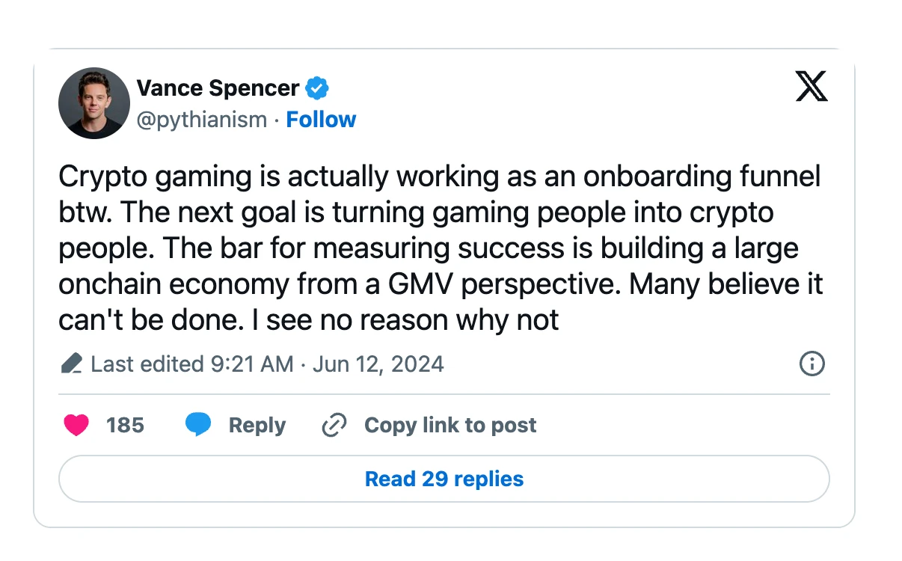Viewport: 902px width, 561px height.
Task: Click the chain link icon
Action: tap(334, 425)
